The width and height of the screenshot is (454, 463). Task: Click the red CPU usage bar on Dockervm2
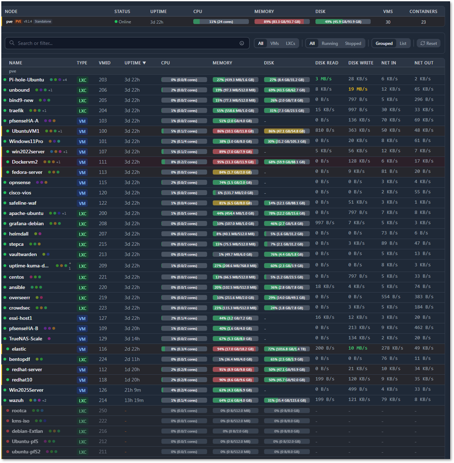pos(184,162)
